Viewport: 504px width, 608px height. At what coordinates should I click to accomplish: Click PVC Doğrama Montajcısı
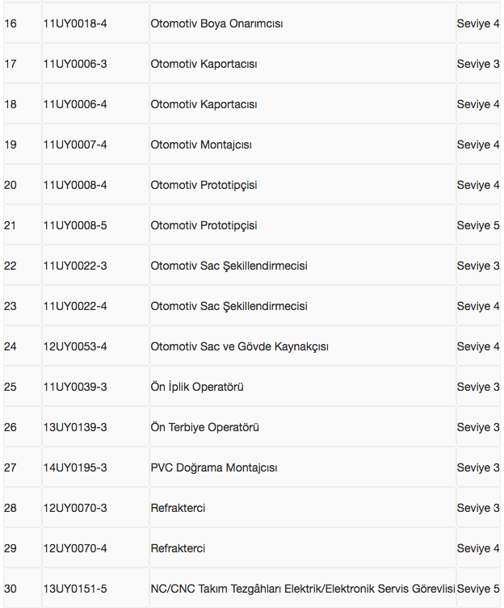pyautogui.click(x=214, y=468)
